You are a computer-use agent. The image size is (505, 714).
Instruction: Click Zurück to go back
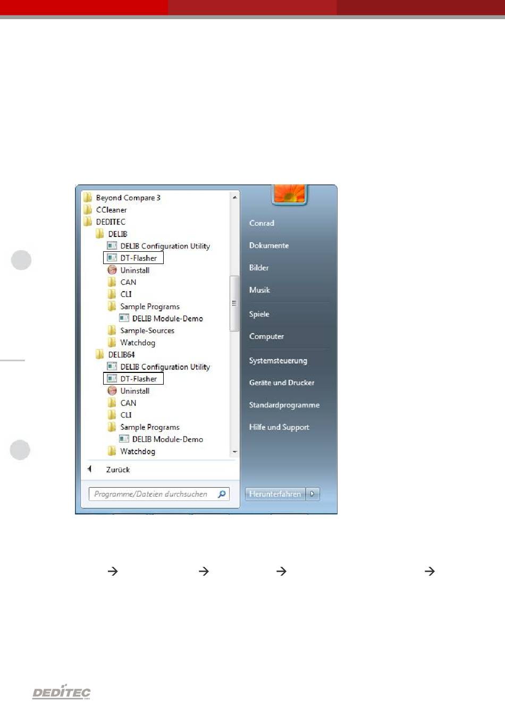[109, 470]
